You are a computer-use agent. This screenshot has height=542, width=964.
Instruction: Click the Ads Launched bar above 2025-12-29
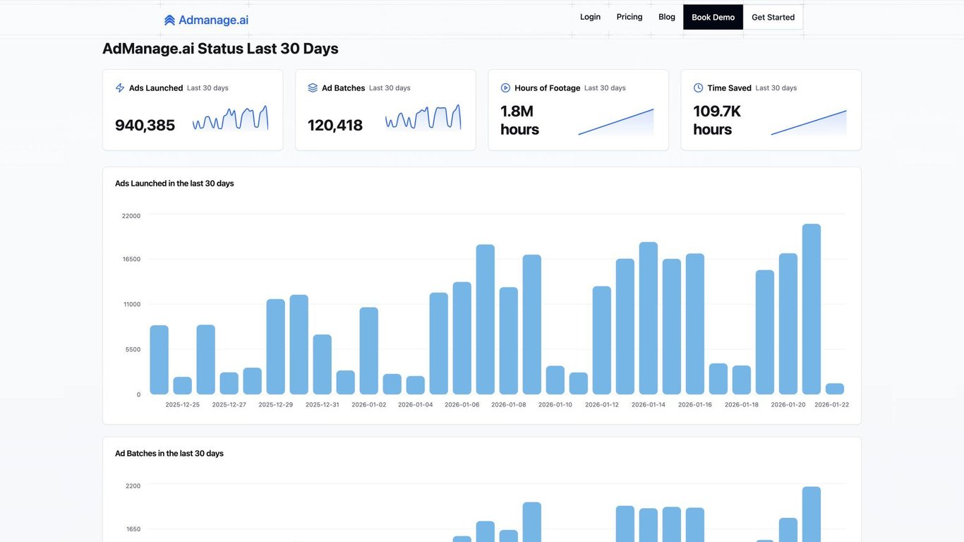(275, 347)
